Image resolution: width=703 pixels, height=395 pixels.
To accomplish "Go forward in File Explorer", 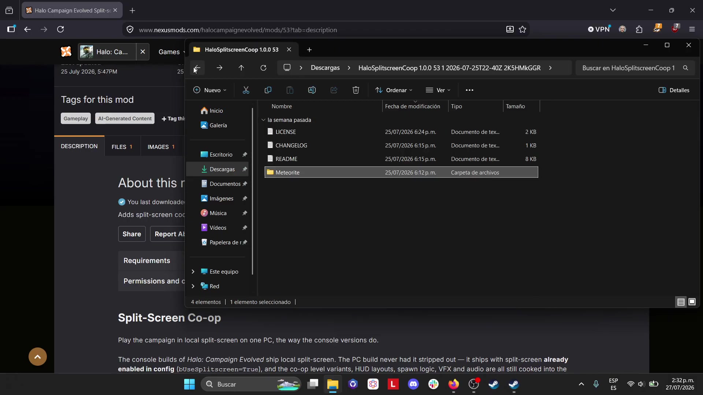I will click(219, 68).
